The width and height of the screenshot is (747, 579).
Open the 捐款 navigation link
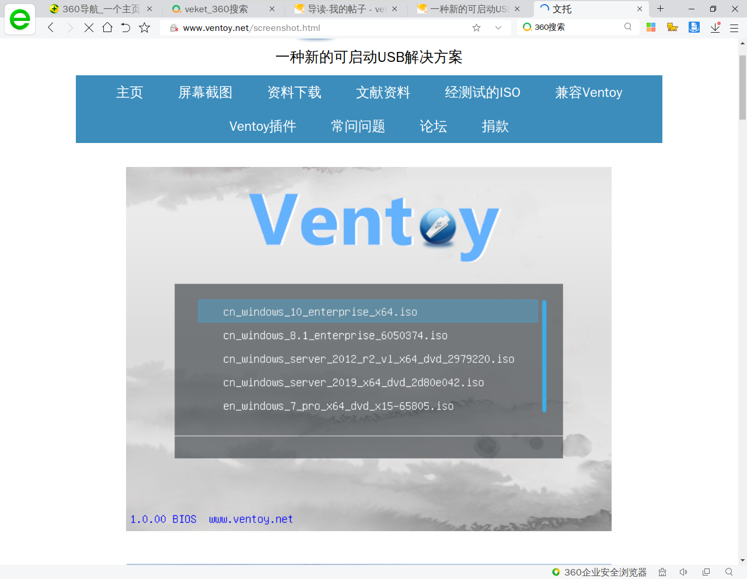coord(495,126)
